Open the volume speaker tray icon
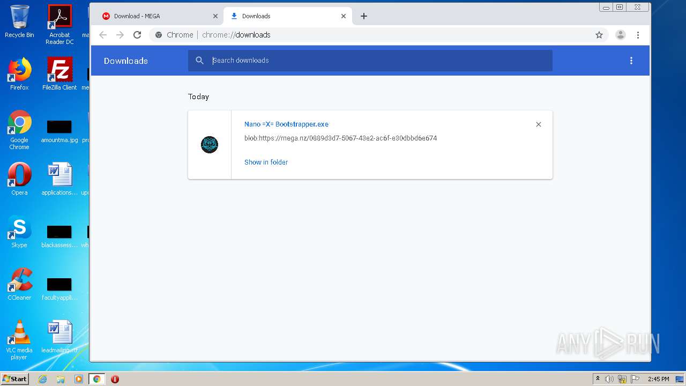Screen dimensions: 686x386 [x=609, y=379]
